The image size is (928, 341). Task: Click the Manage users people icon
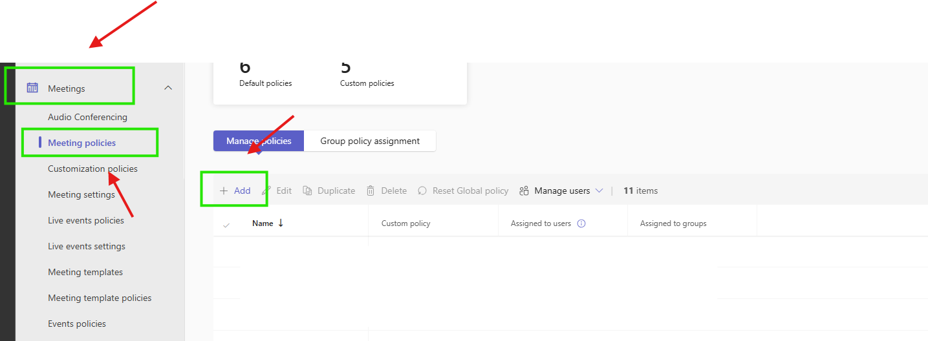click(x=524, y=191)
